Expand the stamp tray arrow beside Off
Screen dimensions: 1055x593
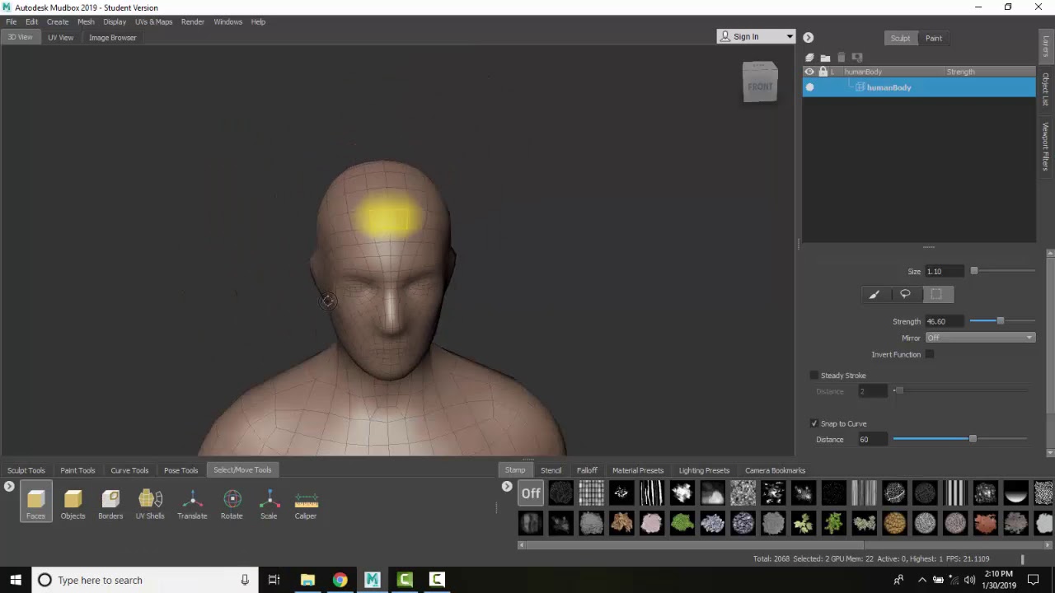507,487
